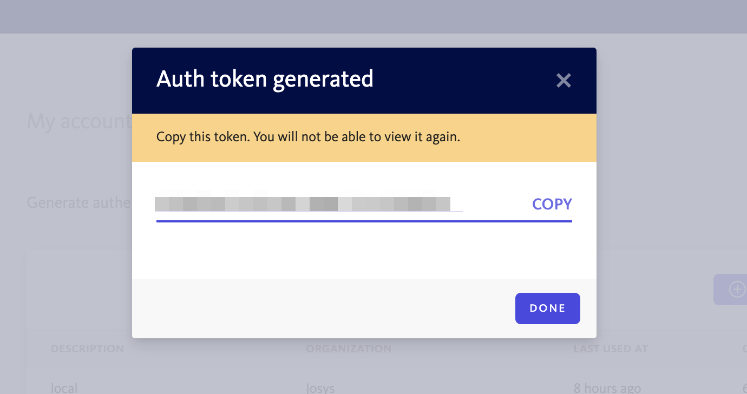Close the Auth token generated dialog
The height and width of the screenshot is (394, 747).
[x=563, y=81]
